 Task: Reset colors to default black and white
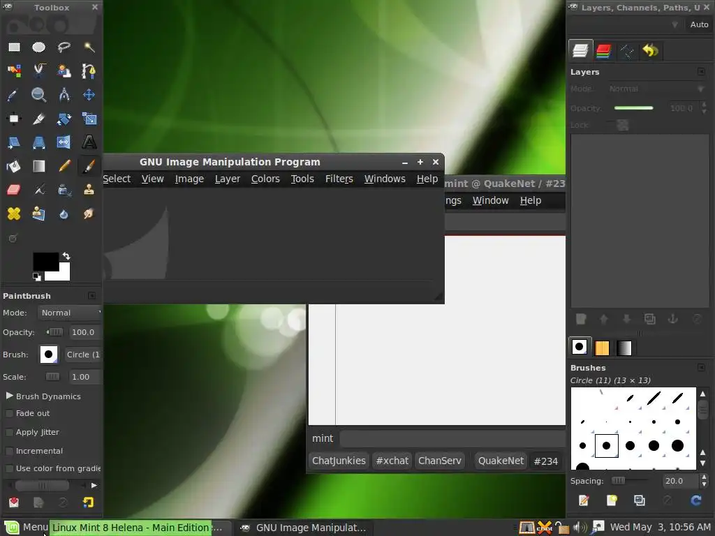[37, 276]
